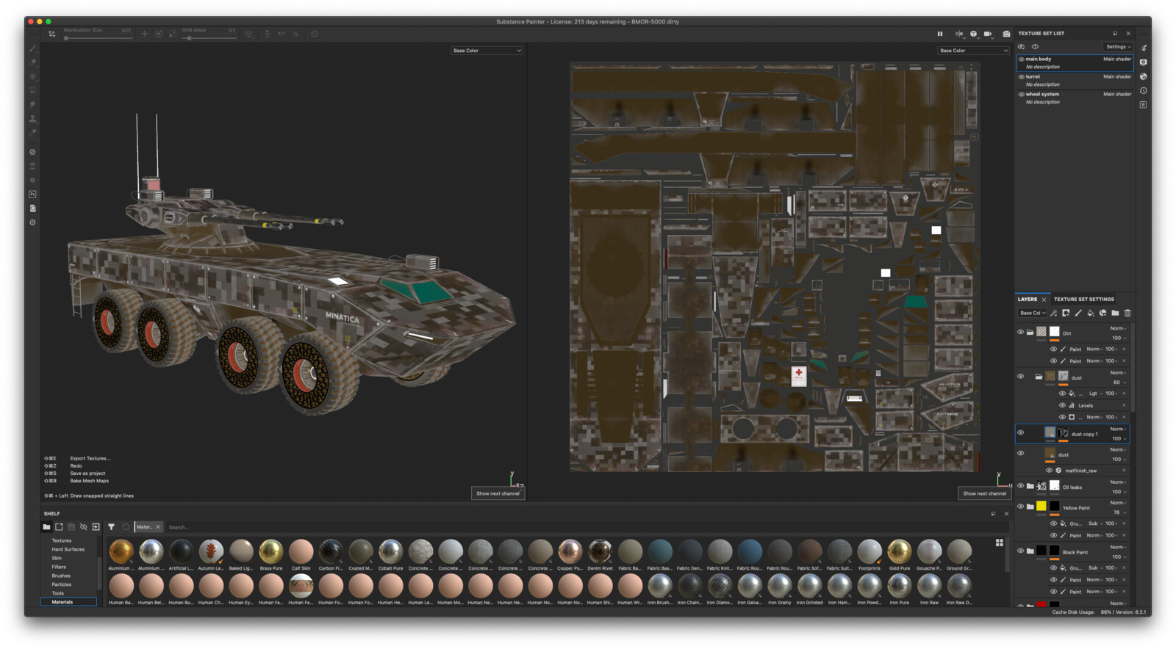Click the shelf filter funnel icon
The height and width of the screenshot is (649, 1176).
111,527
